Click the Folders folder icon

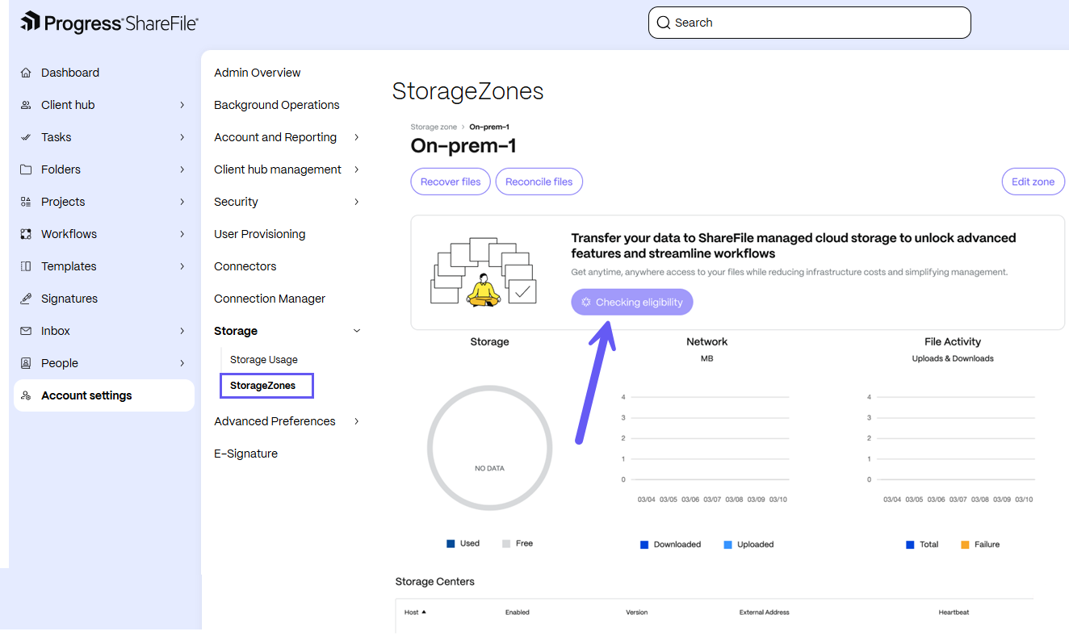click(26, 169)
